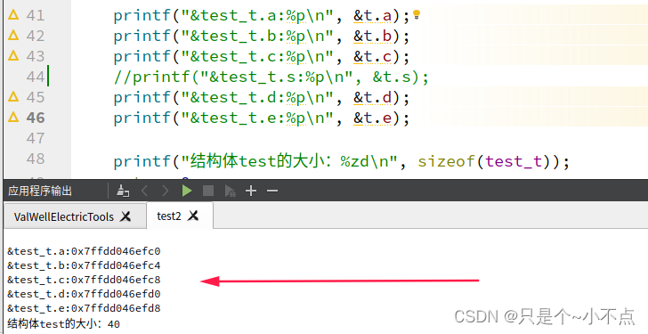Viewport: 648px width, 334px height.
Task: Click the warning icon on line 41
Action: click(x=13, y=15)
